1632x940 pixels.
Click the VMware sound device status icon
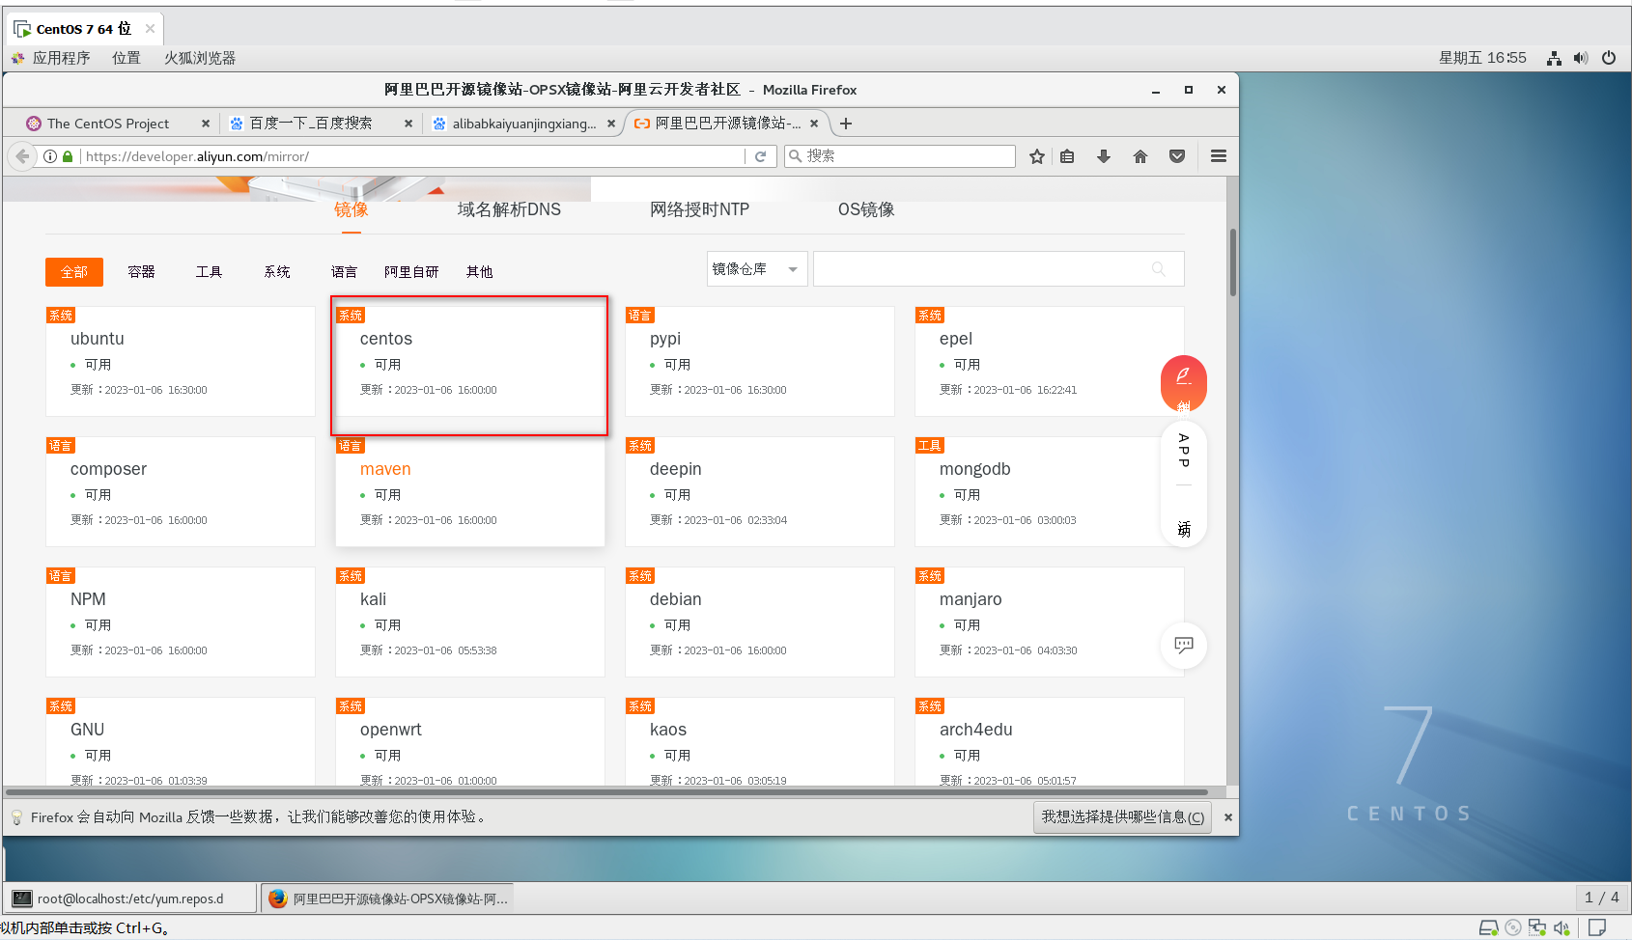click(x=1562, y=928)
